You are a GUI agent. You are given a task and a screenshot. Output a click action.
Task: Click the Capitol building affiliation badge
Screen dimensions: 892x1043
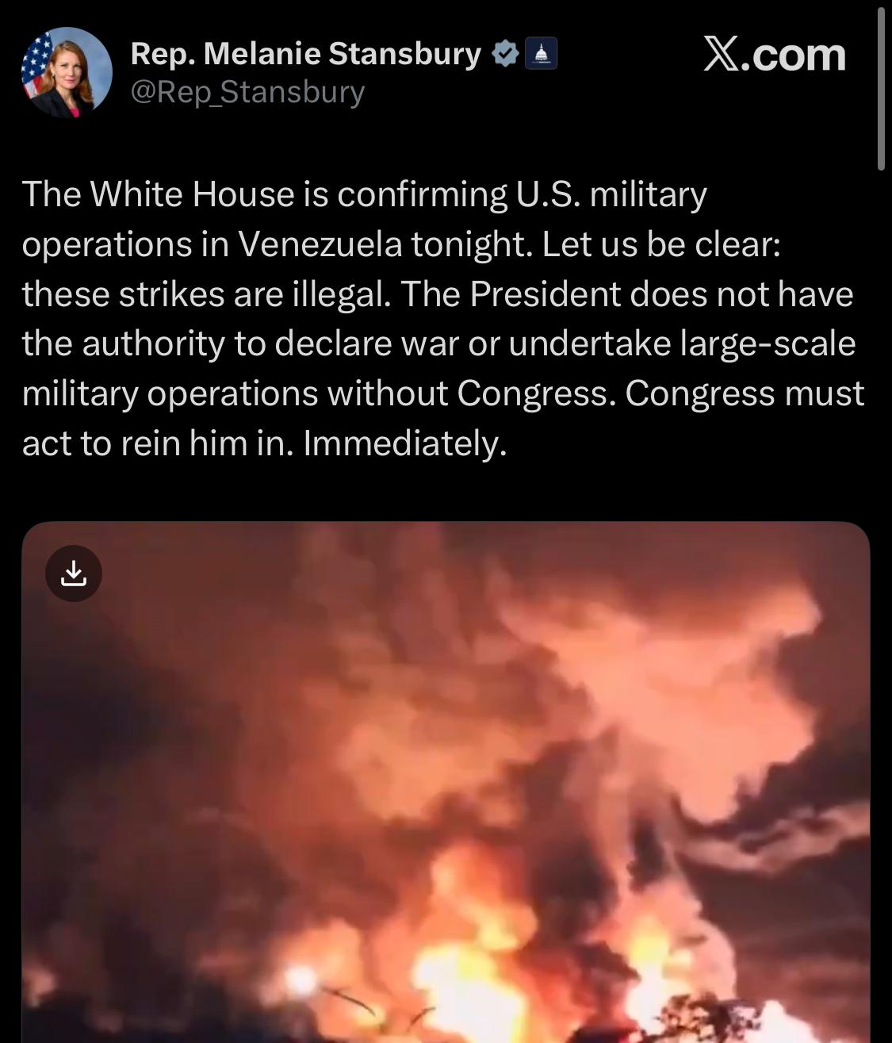tap(542, 54)
